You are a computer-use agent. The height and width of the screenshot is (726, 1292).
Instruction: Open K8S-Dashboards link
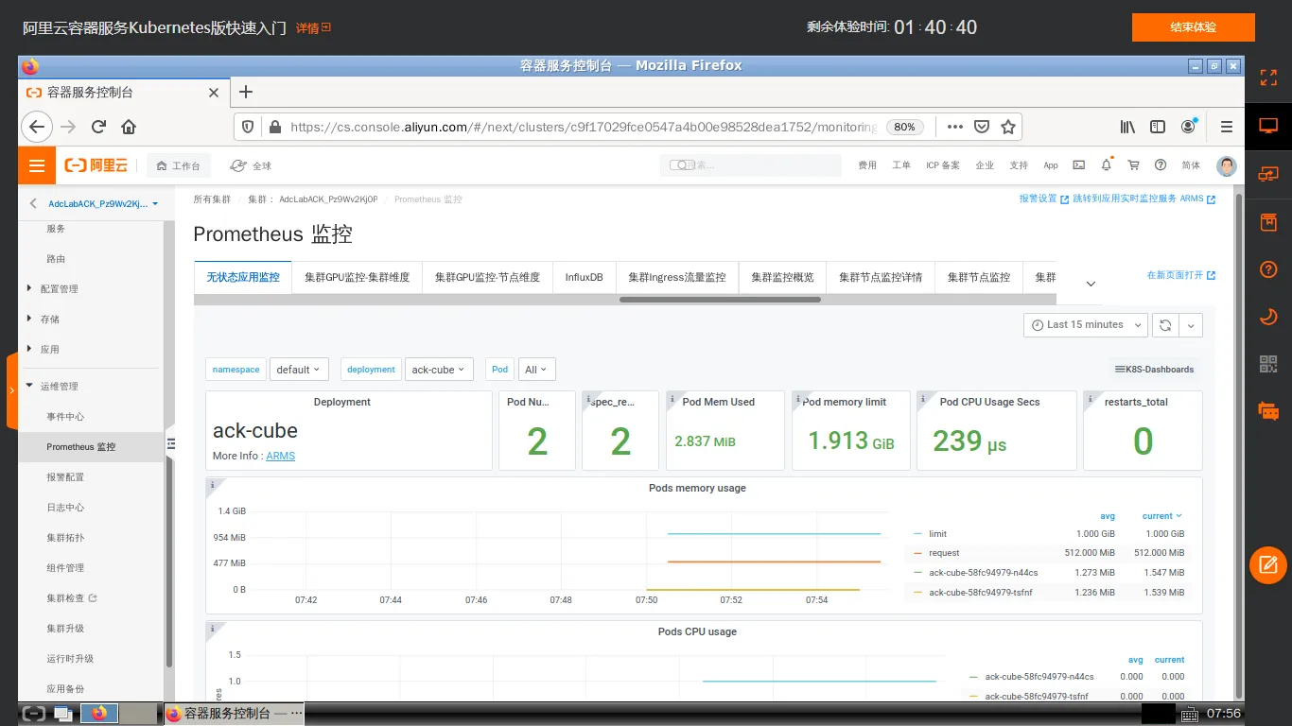coord(1154,370)
